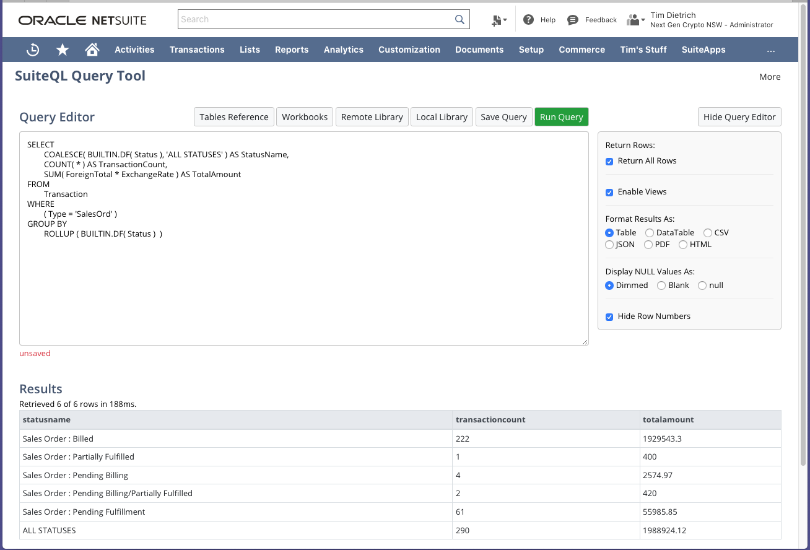Open the Reports menu
This screenshot has height=550, width=810.
coord(292,50)
